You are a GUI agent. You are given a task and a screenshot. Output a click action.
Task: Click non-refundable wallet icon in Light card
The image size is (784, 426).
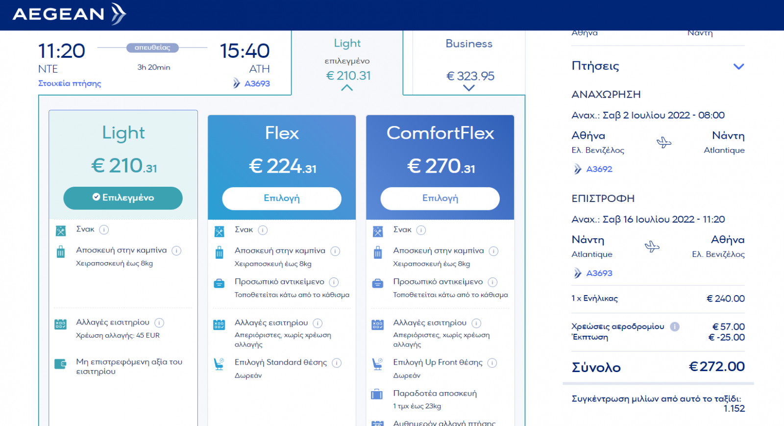(x=60, y=364)
